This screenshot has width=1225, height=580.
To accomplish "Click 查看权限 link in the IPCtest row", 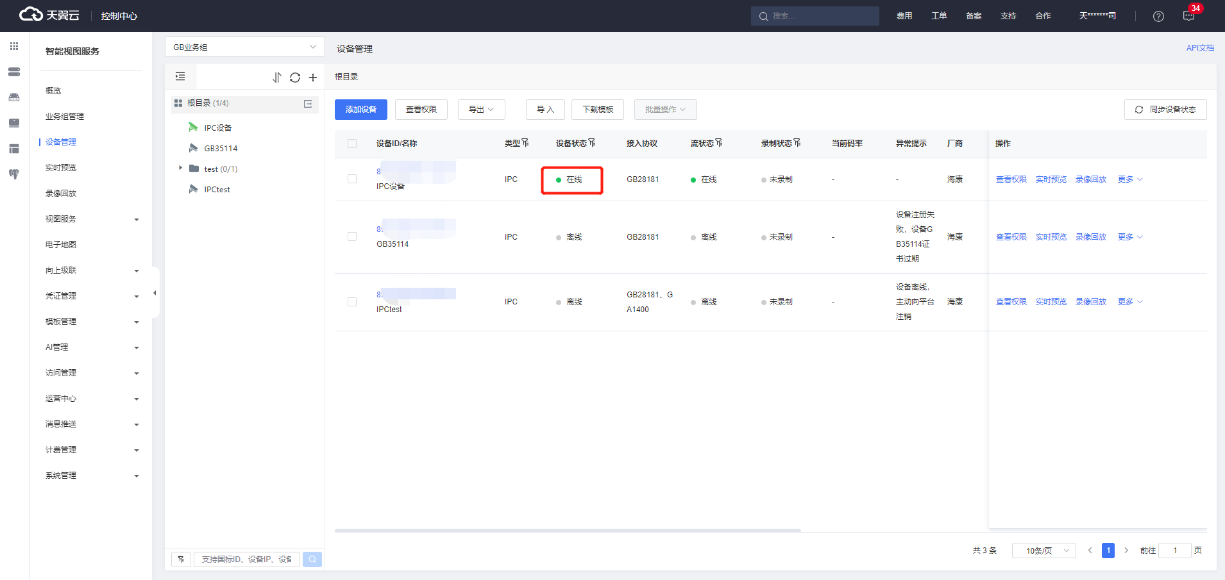I will click(1011, 302).
